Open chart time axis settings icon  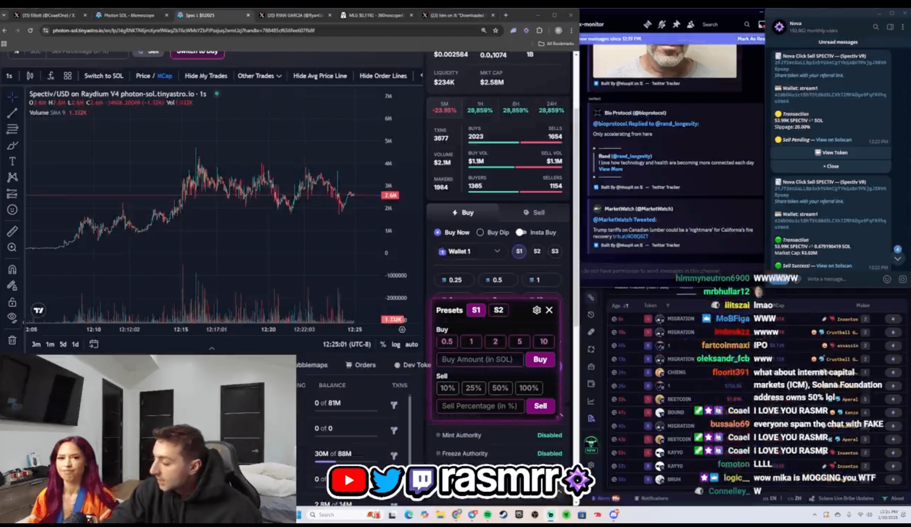402,330
